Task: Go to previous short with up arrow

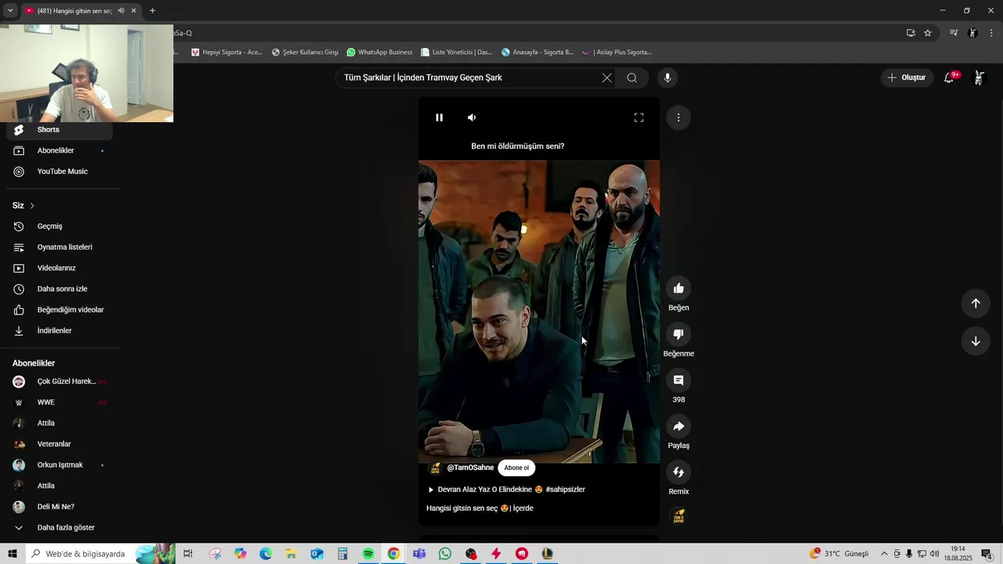Action: tap(976, 303)
